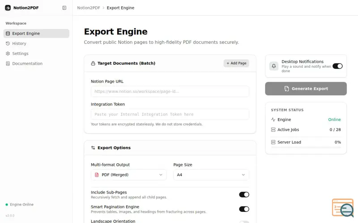Disable Smart Pagination Engine switch
Viewport: 358px width, 223px height.
pyautogui.click(x=244, y=209)
